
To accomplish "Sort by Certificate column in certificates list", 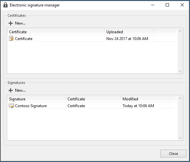I will [x=56, y=32].
